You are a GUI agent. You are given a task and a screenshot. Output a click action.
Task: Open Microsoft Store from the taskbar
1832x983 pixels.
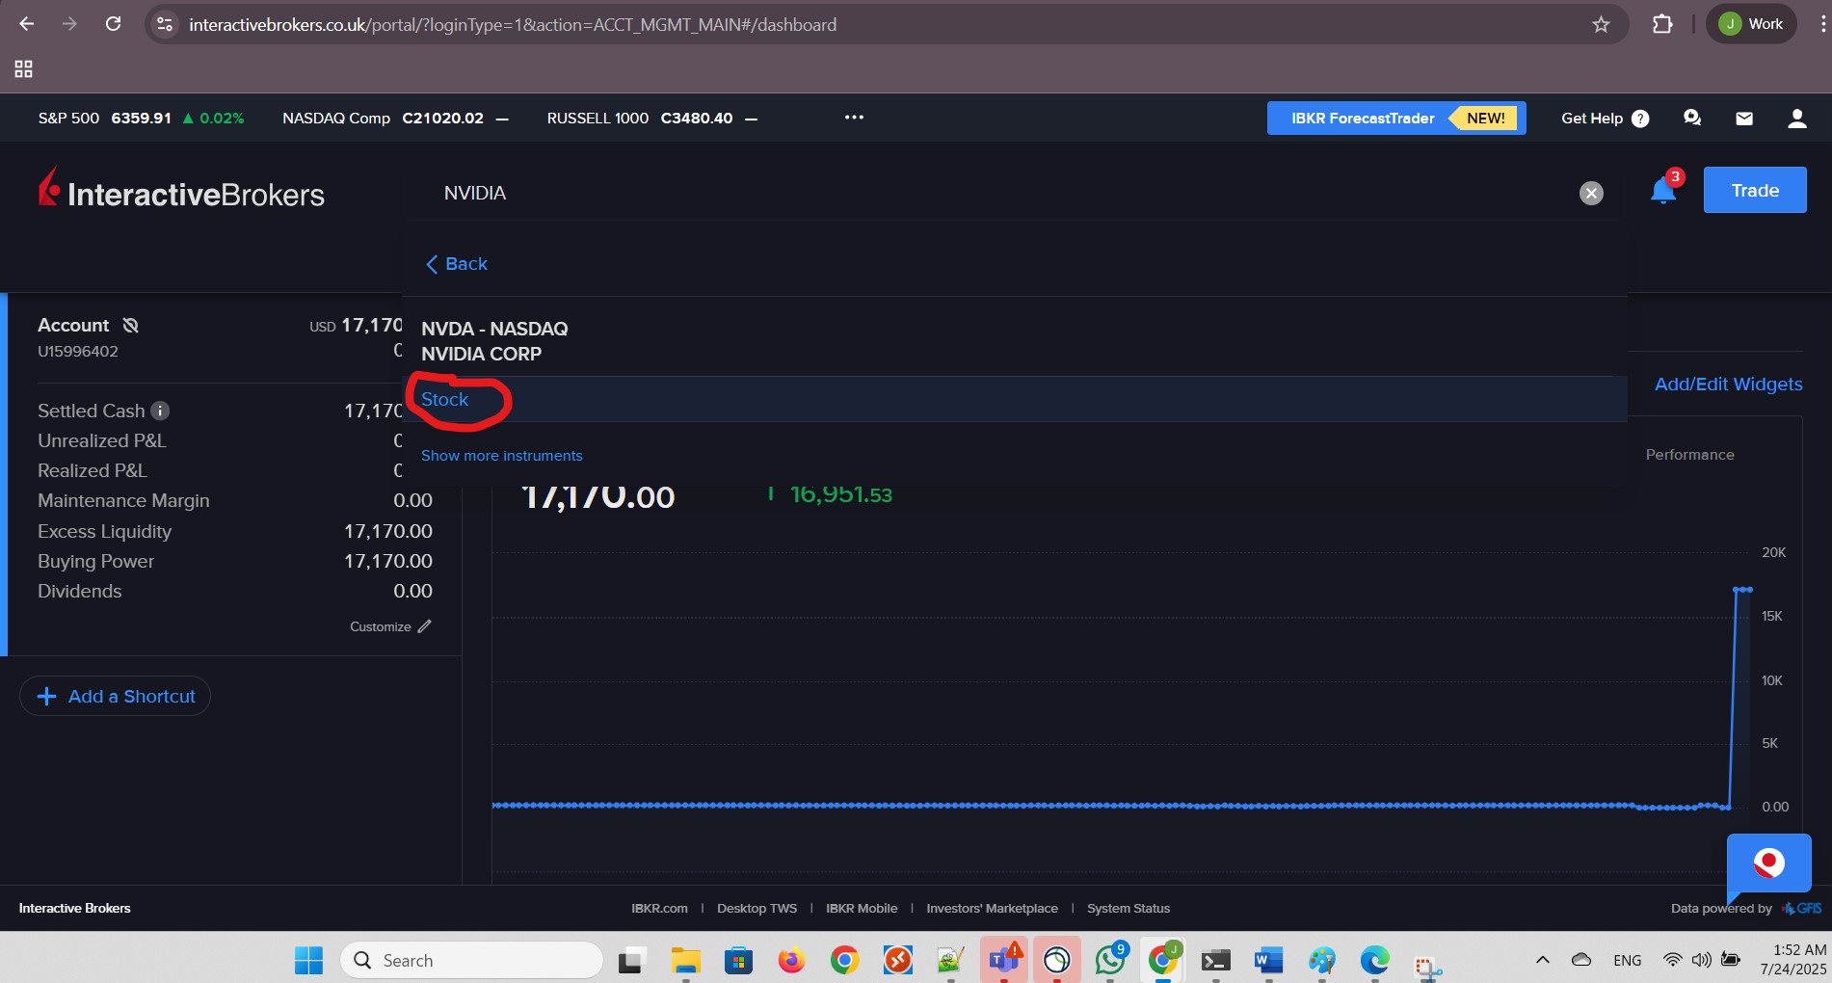pos(738,960)
